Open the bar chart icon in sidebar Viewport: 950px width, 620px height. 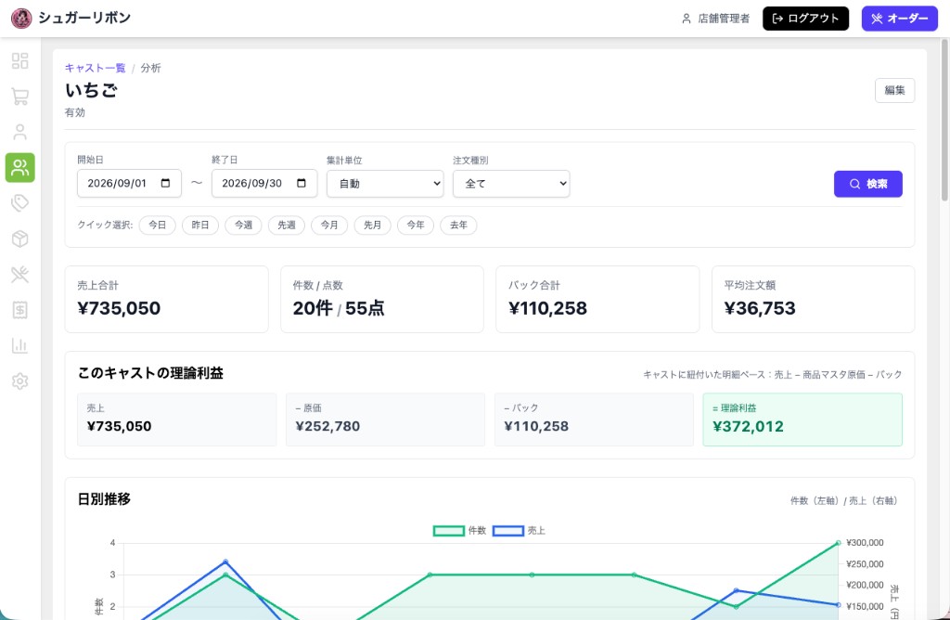20,346
